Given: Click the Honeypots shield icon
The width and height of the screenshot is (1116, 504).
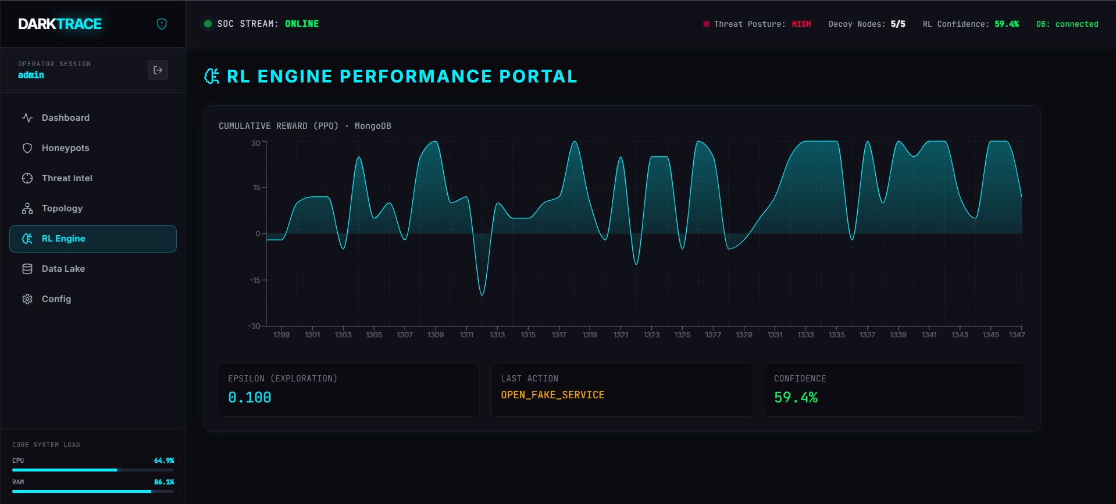Looking at the screenshot, I should (27, 148).
